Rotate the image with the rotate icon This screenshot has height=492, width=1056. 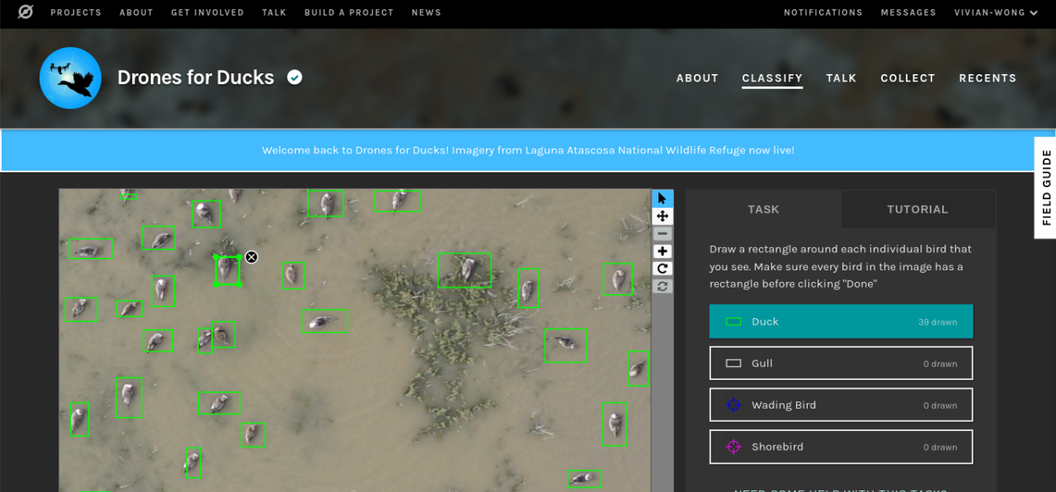coord(662,269)
